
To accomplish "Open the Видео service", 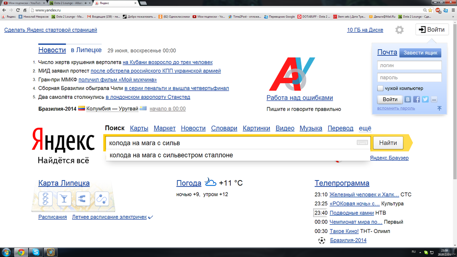I will (x=285, y=128).
